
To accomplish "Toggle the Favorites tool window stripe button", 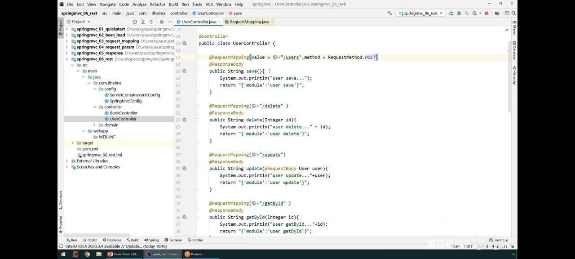I will (61, 224).
